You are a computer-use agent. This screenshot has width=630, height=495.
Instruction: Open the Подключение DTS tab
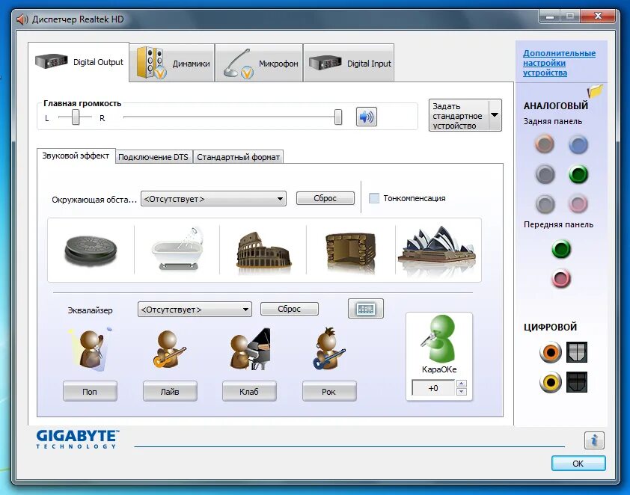(153, 157)
